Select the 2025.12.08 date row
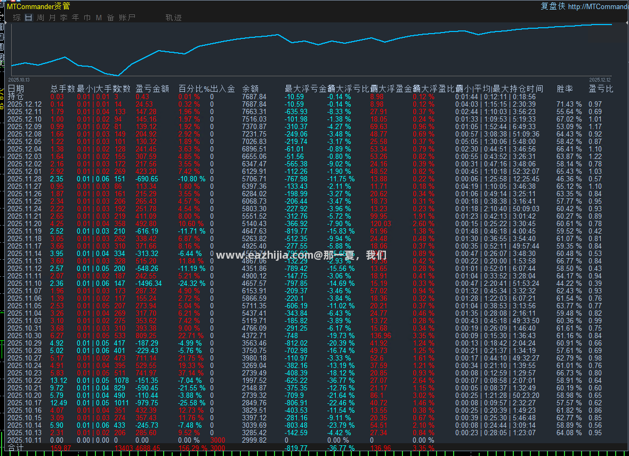 pos(25,134)
